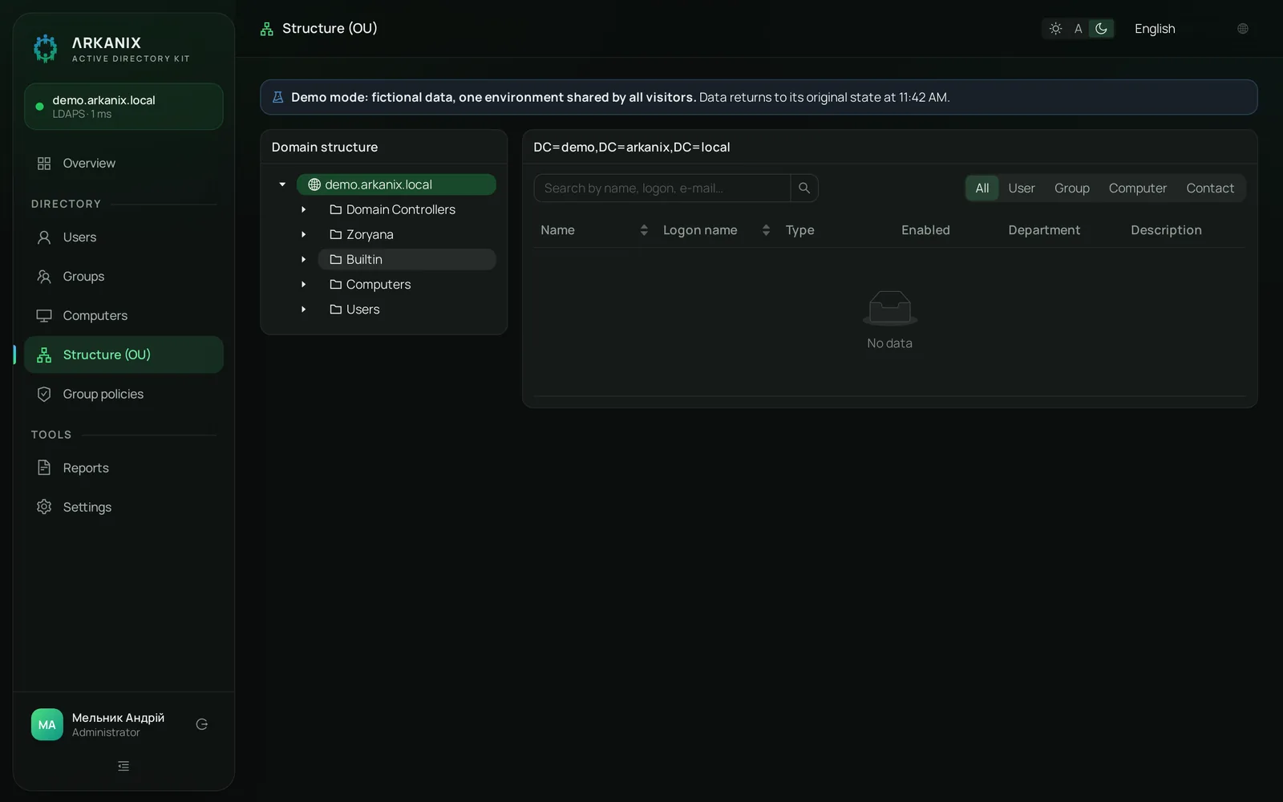Collapse the sidebar via bottom menu icon
1283x802 pixels.
point(123,766)
